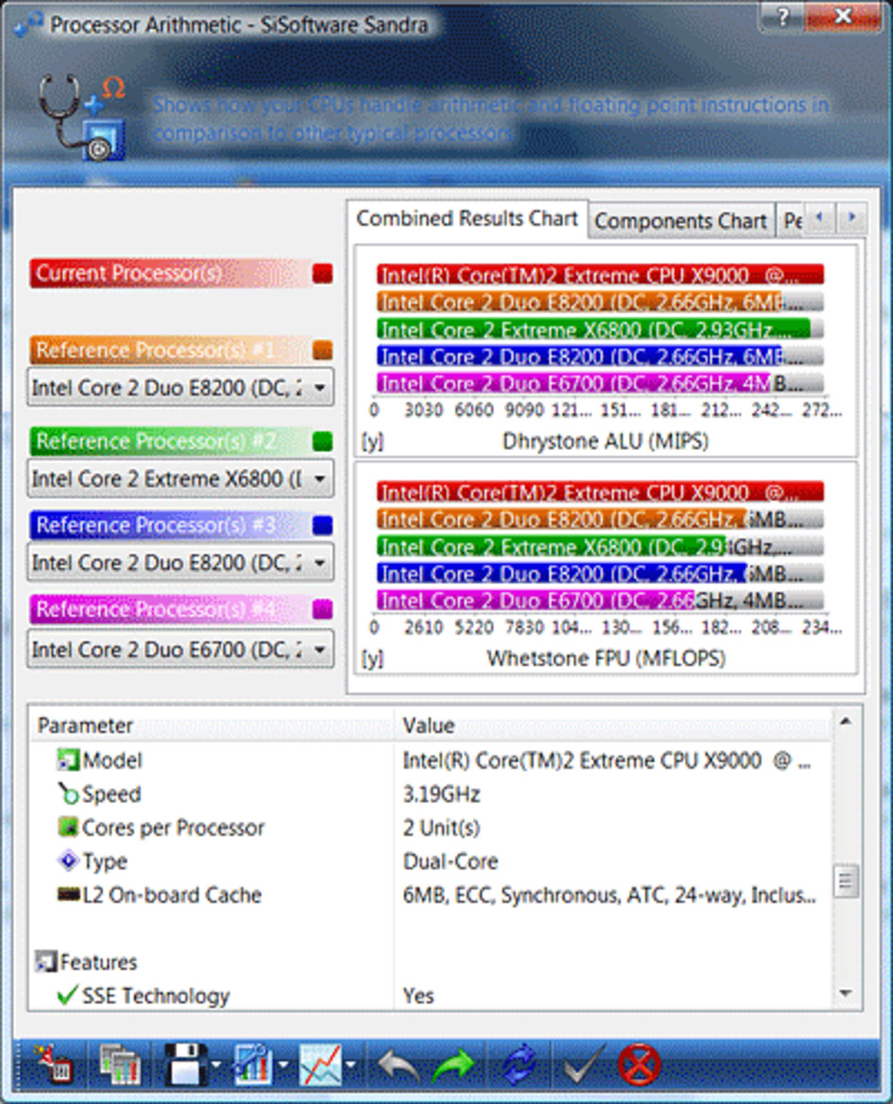Click the parameter list scroll down arrow
This screenshot has height=1104, width=893.
pos(847,993)
